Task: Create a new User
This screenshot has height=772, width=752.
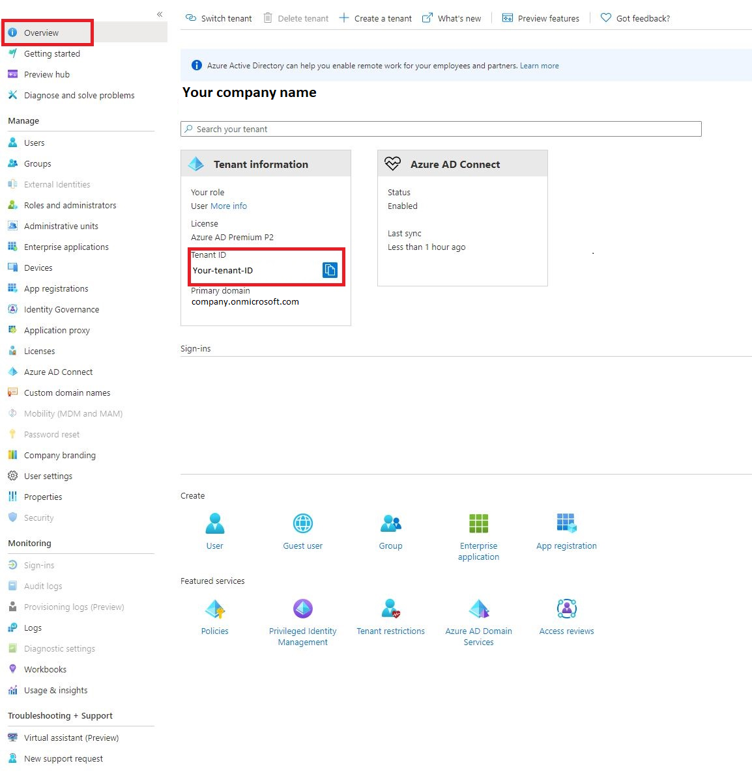Action: 215,531
